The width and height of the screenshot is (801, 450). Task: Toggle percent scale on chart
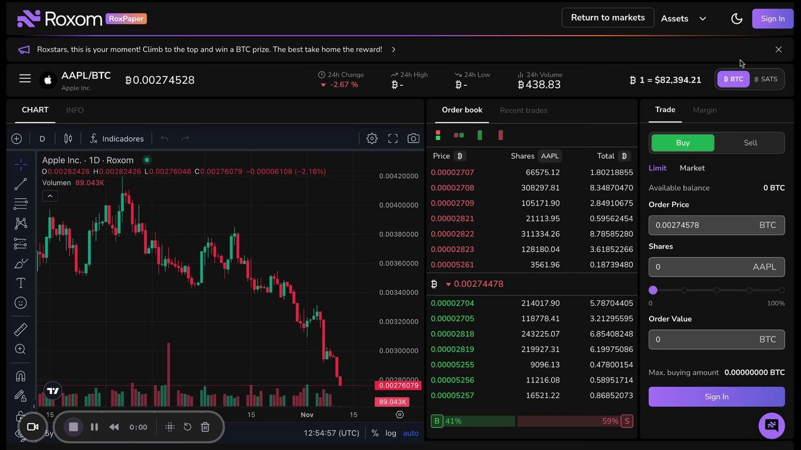coord(375,433)
